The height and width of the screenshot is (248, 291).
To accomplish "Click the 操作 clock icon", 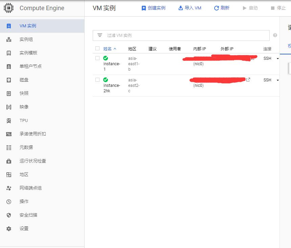I will coord(9,202).
